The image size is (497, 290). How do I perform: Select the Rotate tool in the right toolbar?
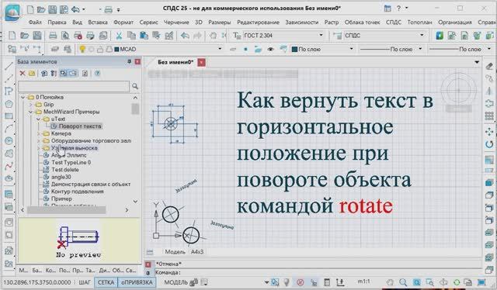[x=489, y=144]
